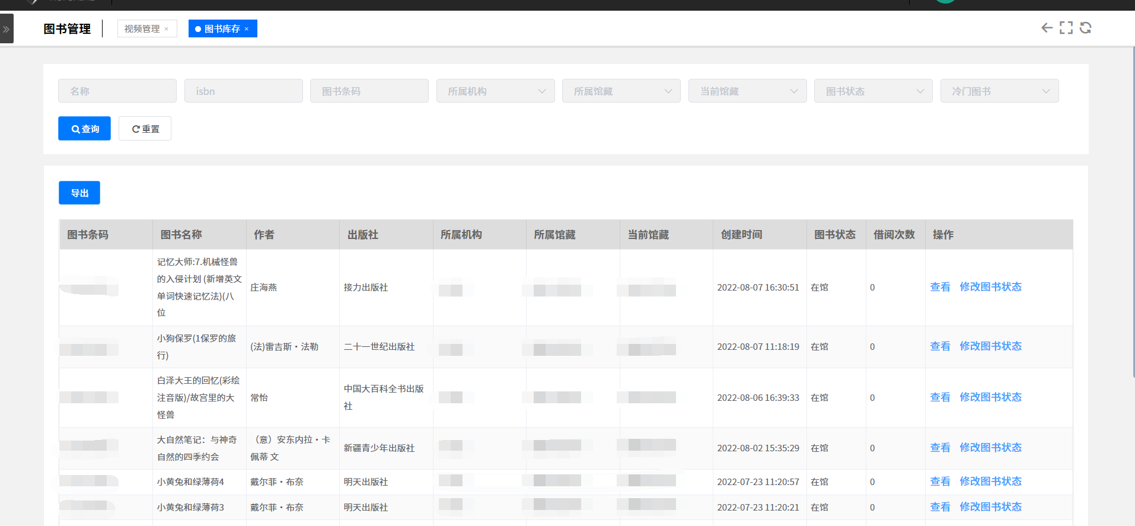This screenshot has height=526, width=1135.
Task: Expand the 当前馆藏 dropdown
Action: [x=747, y=91]
